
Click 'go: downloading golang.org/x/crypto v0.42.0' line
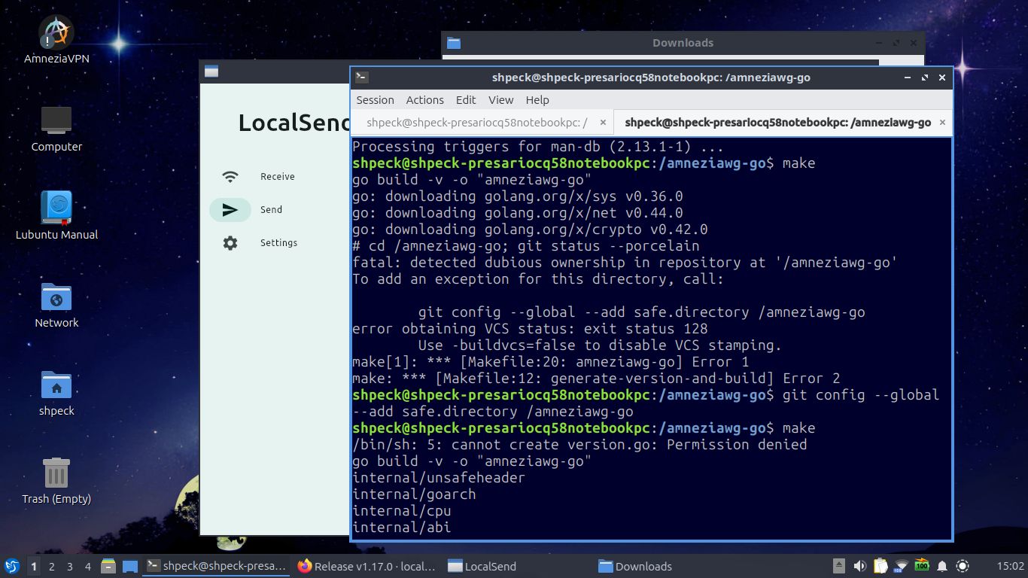pyautogui.click(x=530, y=230)
